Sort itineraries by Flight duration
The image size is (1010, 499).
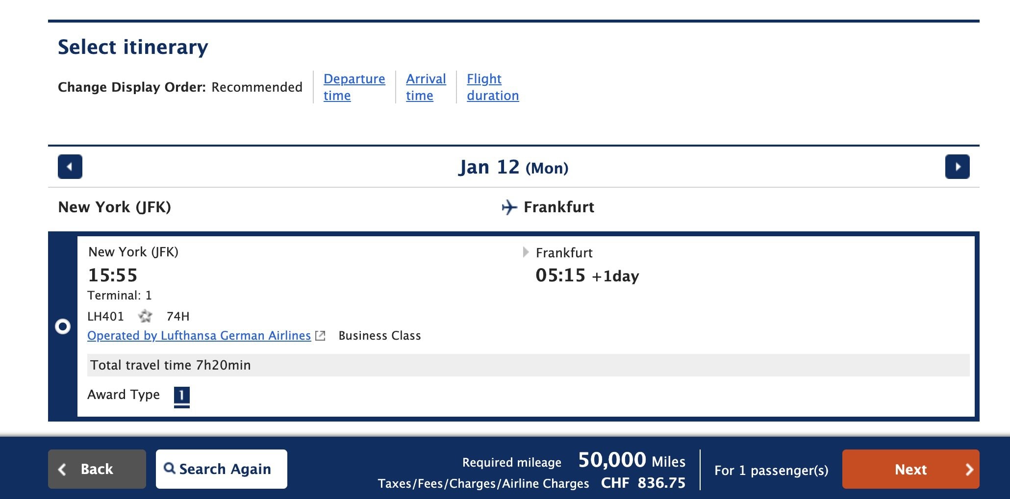[492, 87]
